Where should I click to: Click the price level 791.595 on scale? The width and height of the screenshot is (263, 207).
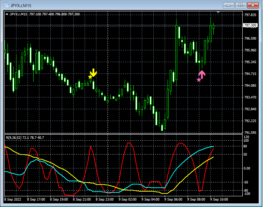[250, 132]
